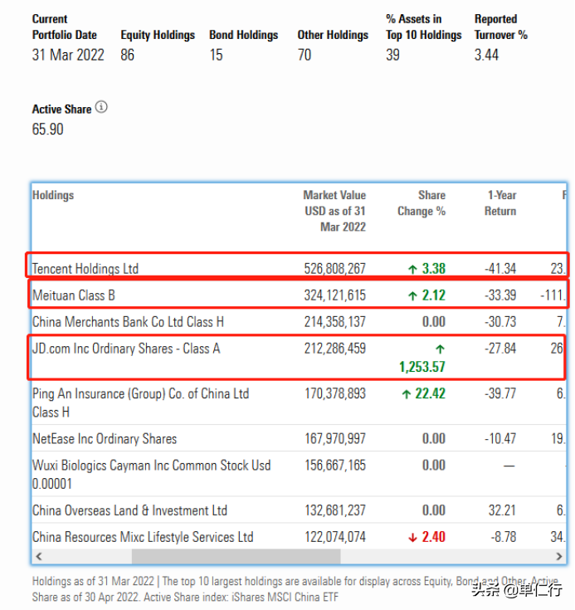Click China Overseas Land return 32.21
The width and height of the screenshot is (575, 610).
coord(502,510)
